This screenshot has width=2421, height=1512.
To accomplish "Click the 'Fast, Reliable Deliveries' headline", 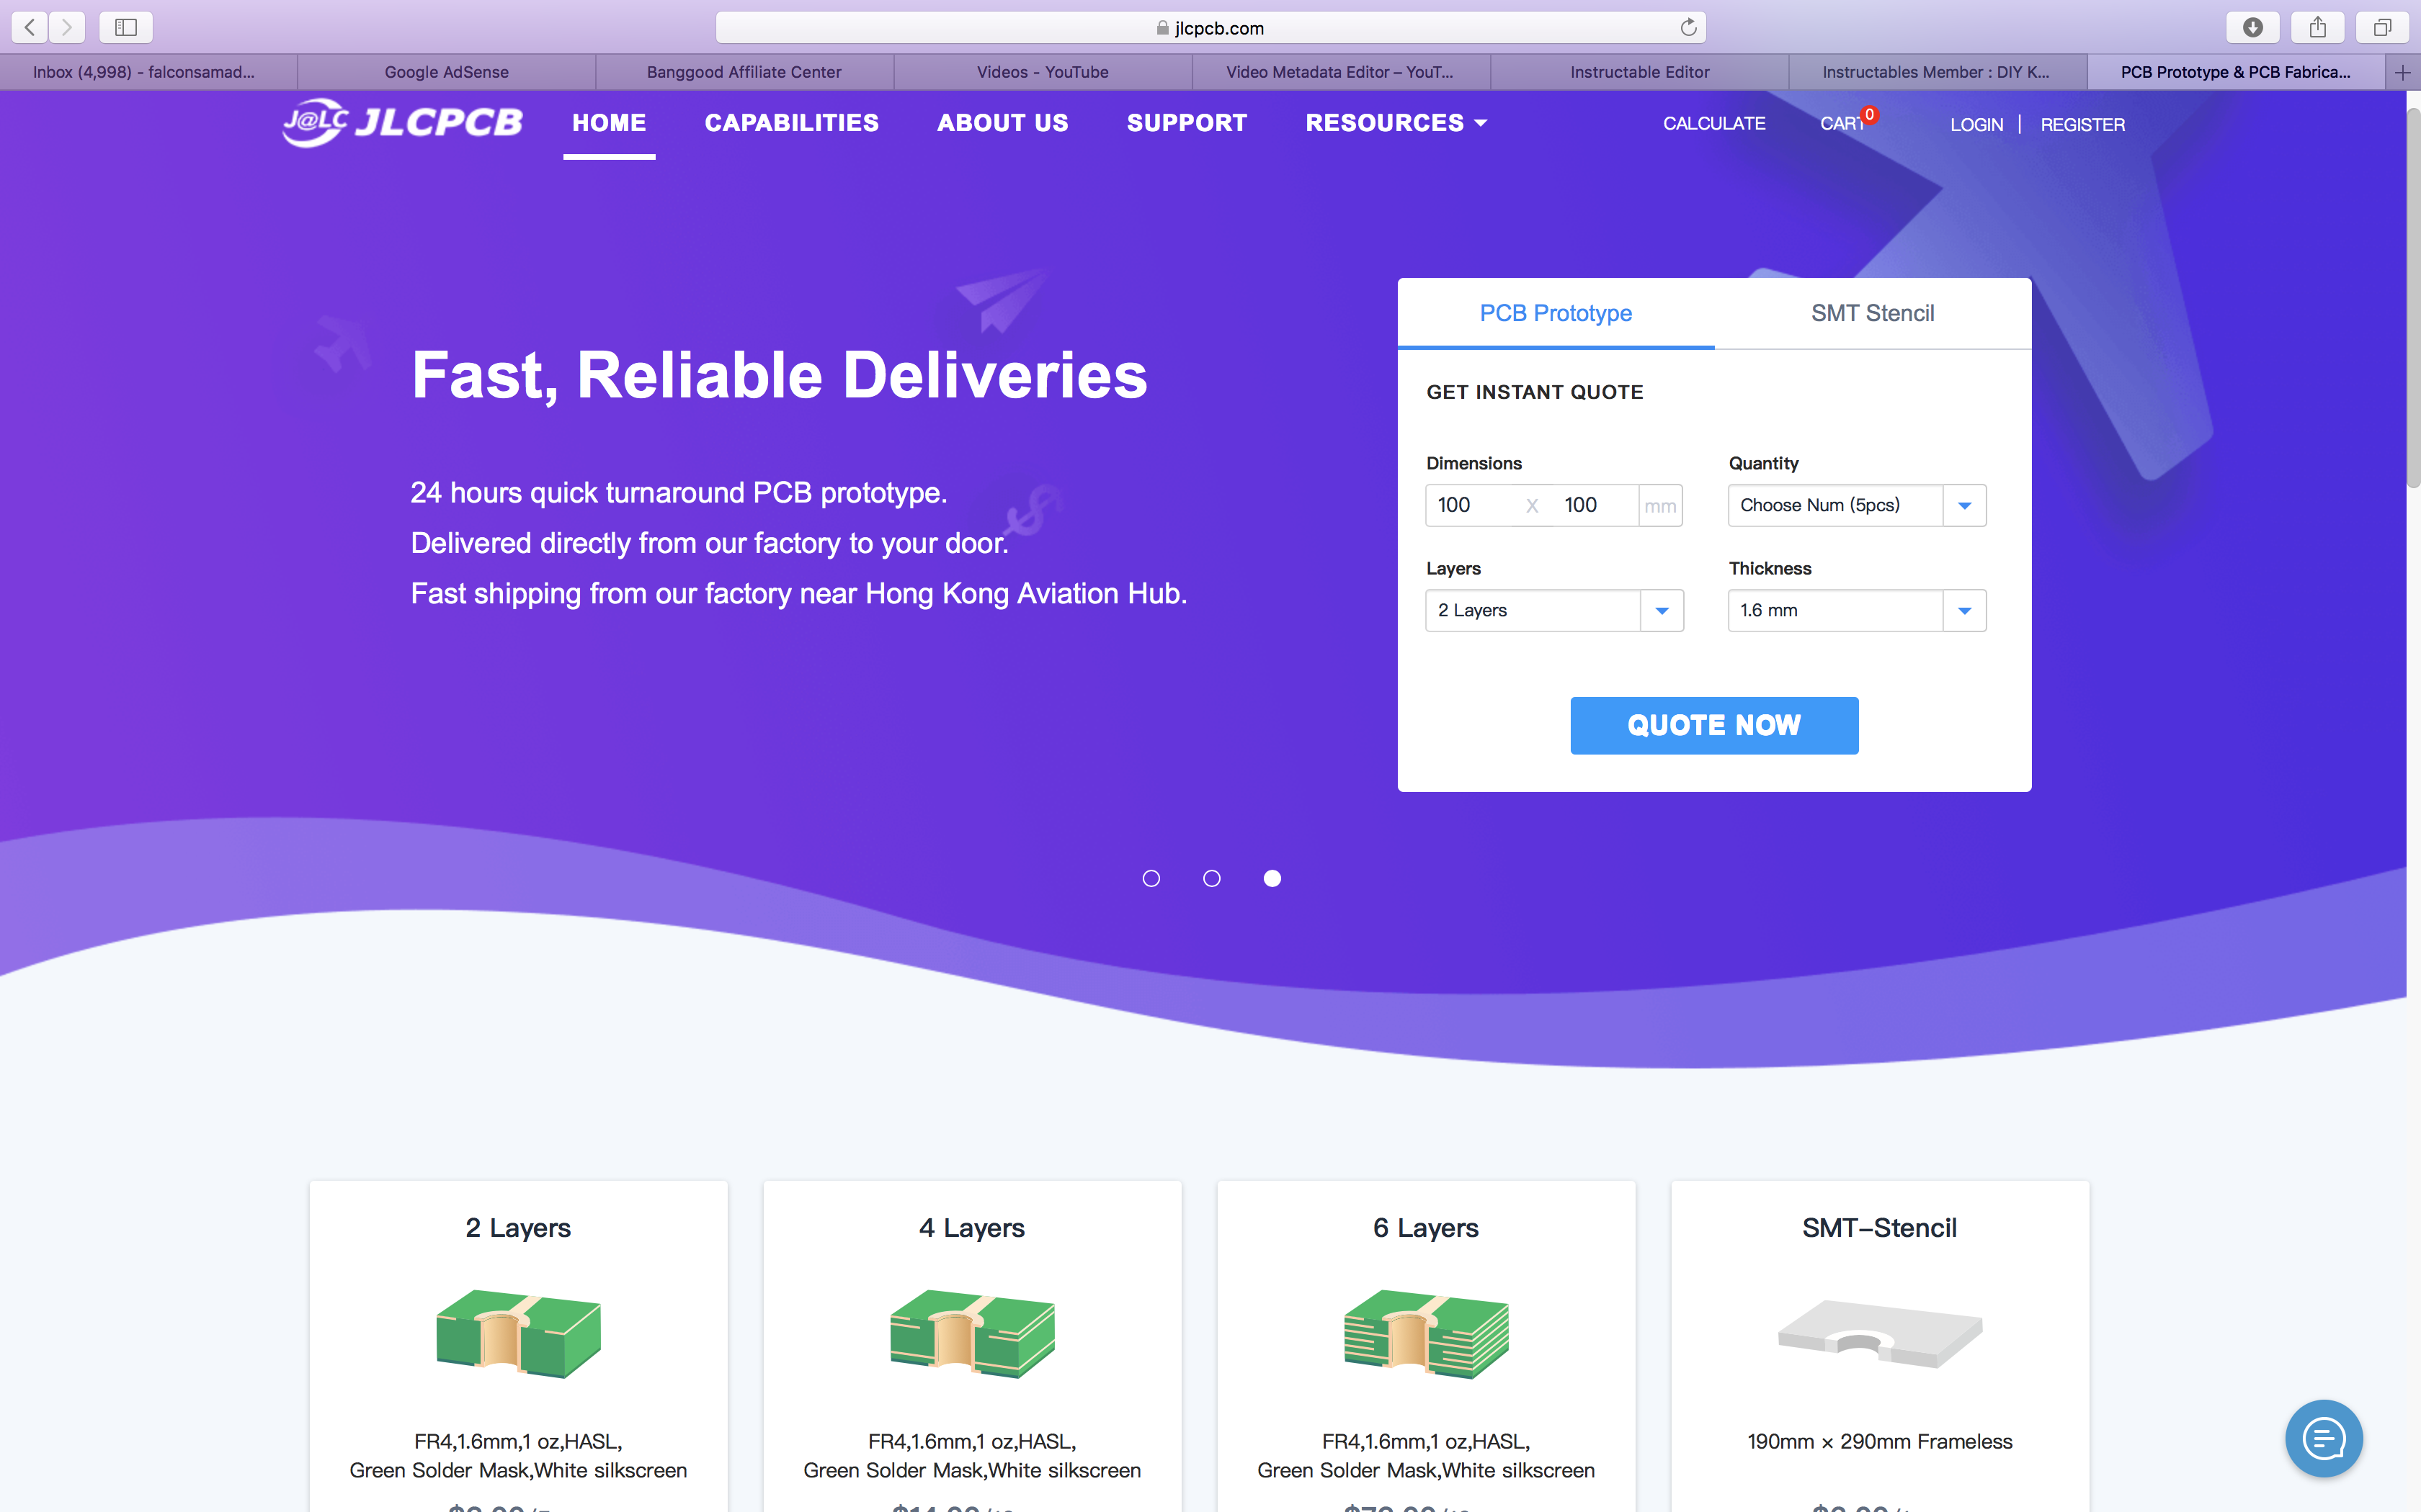I will tap(780, 375).
